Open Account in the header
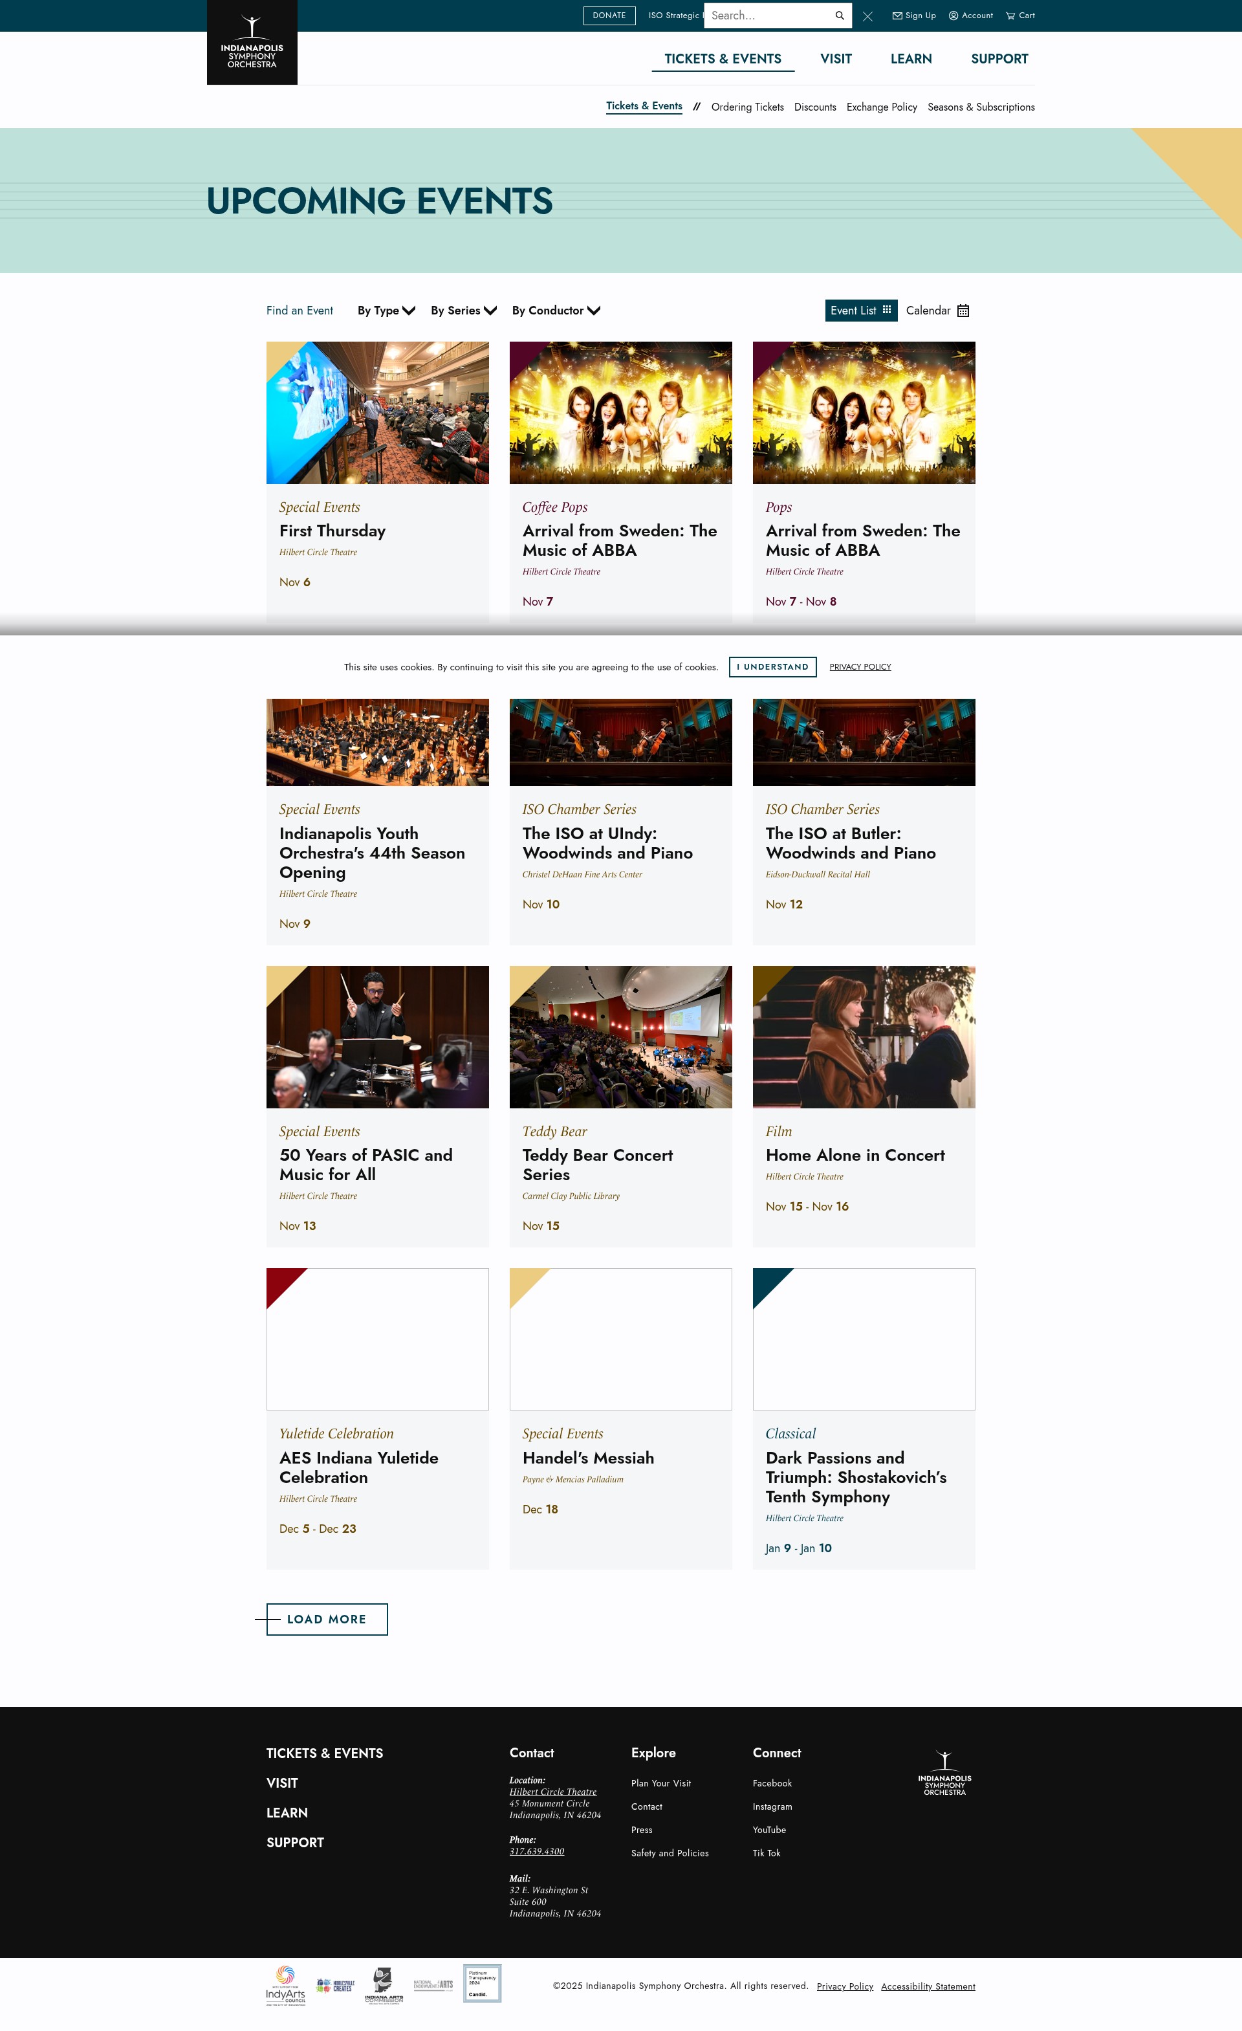1242x2031 pixels. [971, 16]
